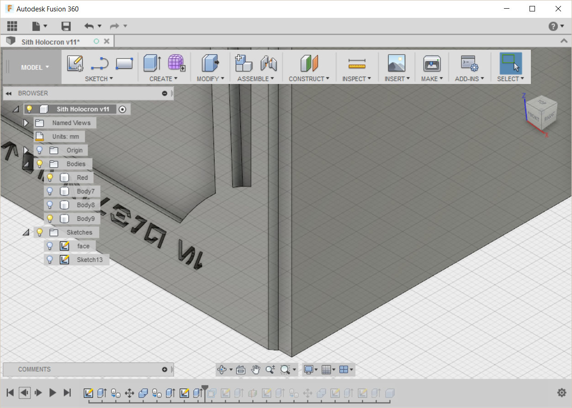
Task: Collapse the Sith Holocron v11 root node
Action: tap(16, 110)
